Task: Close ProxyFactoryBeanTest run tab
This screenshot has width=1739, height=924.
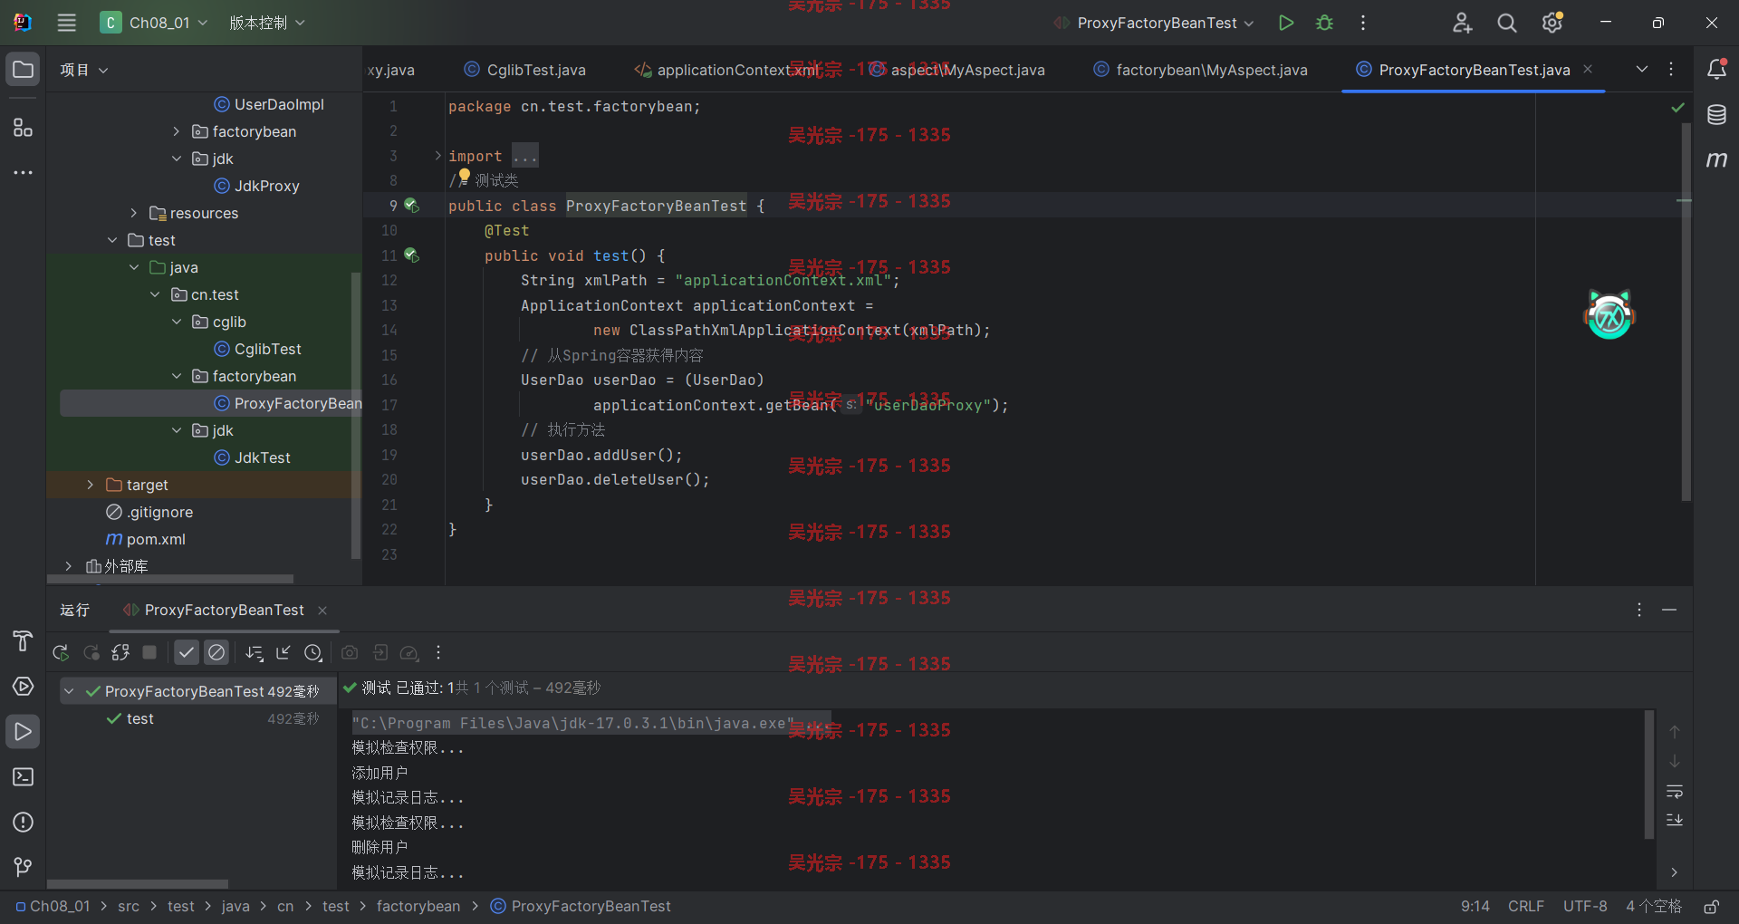Action: [x=322, y=611]
